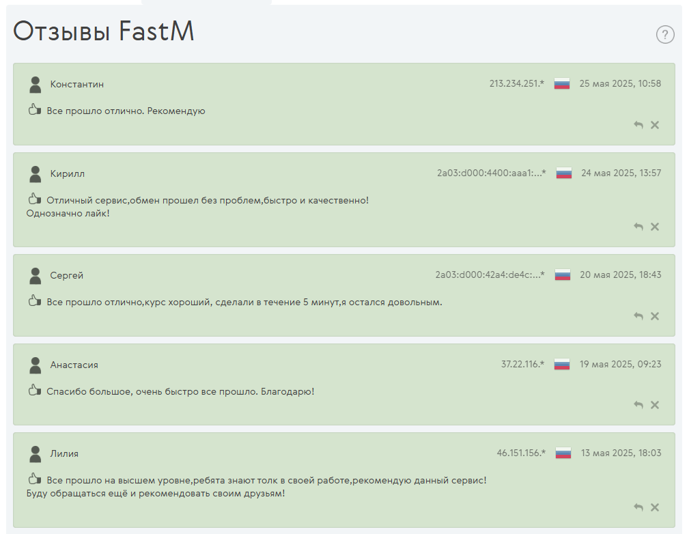The height and width of the screenshot is (534, 689).
Task: Select the name Анастасия
Action: (x=74, y=365)
